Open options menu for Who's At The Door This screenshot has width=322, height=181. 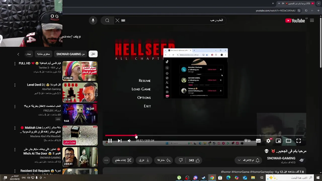(x=15, y=150)
